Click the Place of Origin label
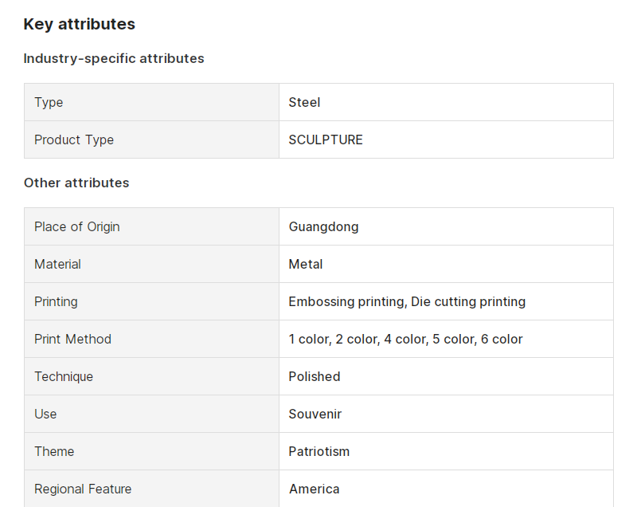This screenshot has height=507, width=637. [76, 227]
